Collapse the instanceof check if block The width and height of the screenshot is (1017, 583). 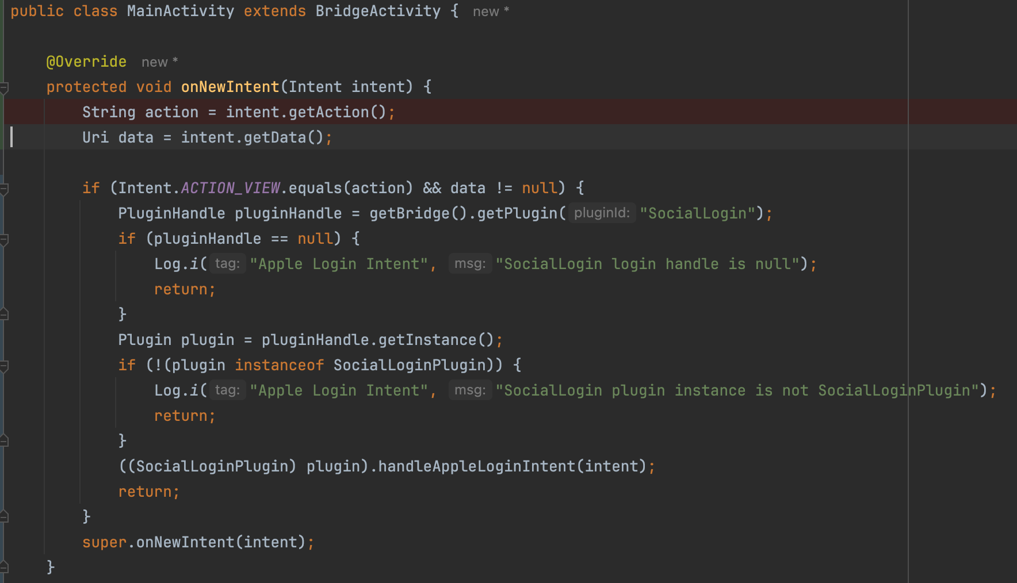(x=4, y=366)
